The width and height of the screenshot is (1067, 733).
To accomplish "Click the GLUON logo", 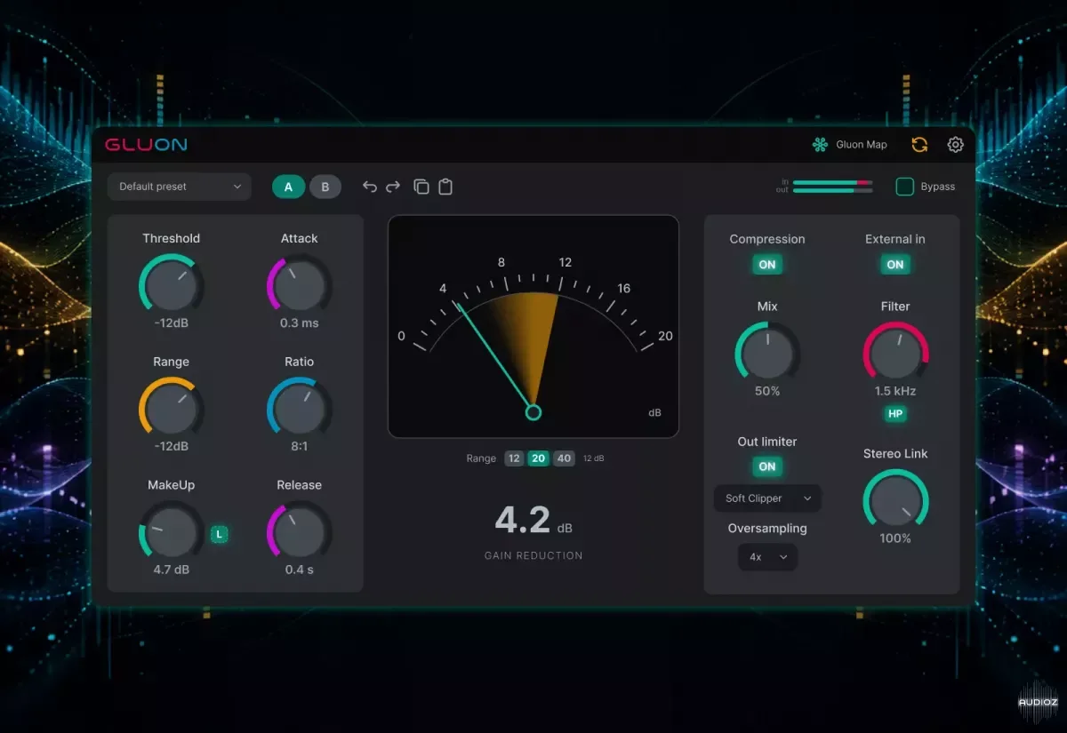I will pyautogui.click(x=146, y=145).
